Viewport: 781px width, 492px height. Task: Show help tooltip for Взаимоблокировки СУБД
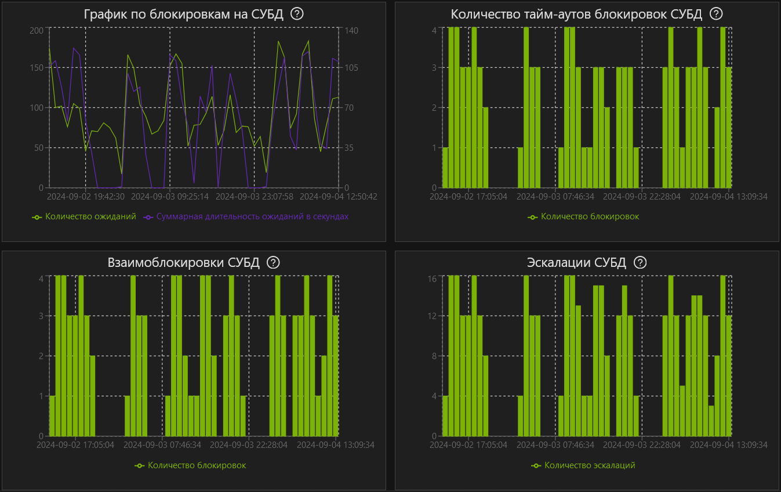(273, 262)
